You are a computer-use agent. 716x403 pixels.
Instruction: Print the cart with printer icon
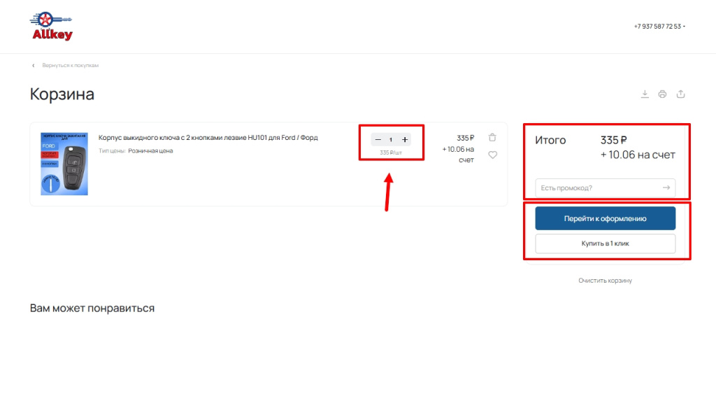pos(662,94)
